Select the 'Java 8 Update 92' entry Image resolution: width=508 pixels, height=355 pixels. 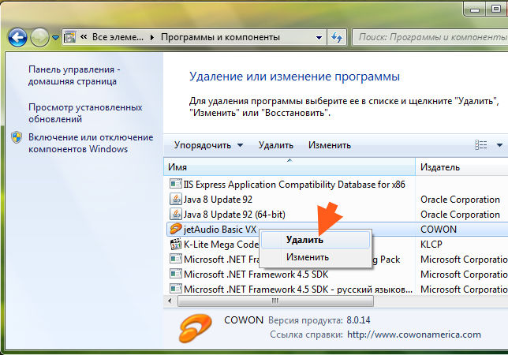pos(218,200)
